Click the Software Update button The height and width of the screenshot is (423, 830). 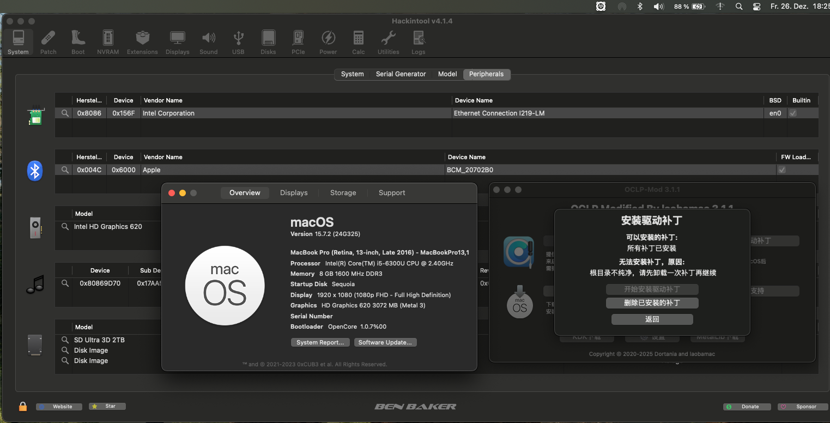pyautogui.click(x=385, y=342)
